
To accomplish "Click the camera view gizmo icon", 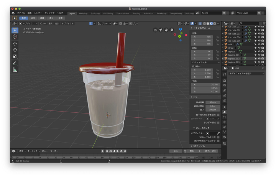I will click(161, 30).
